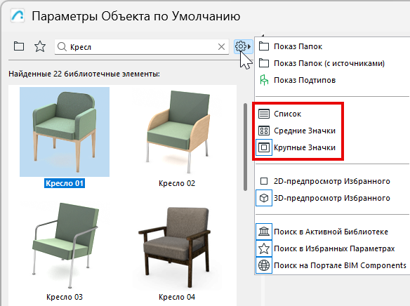Click the star icon for Избранных Параметрах search

(x=264, y=248)
